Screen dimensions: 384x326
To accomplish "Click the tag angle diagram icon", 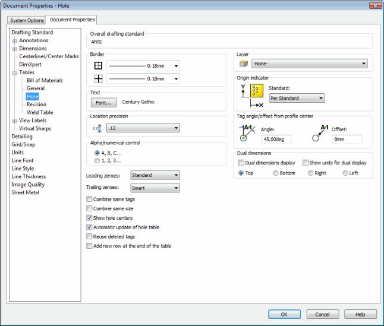I will tap(247, 133).
